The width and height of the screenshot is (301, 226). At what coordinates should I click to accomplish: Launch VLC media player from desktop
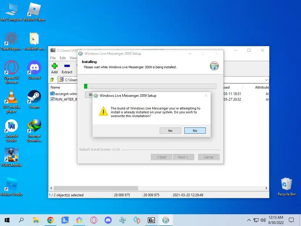coord(11,102)
